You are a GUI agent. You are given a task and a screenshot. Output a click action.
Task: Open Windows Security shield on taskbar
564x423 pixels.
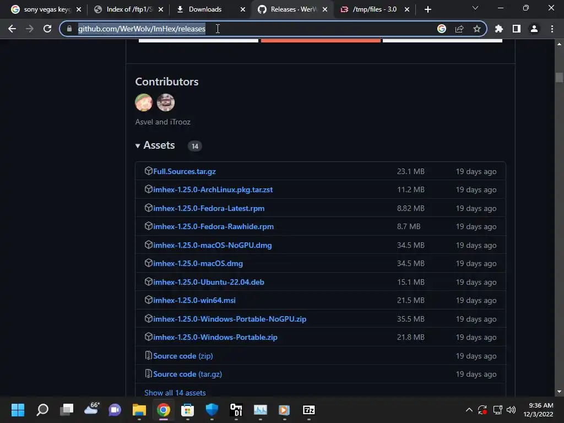(x=212, y=410)
